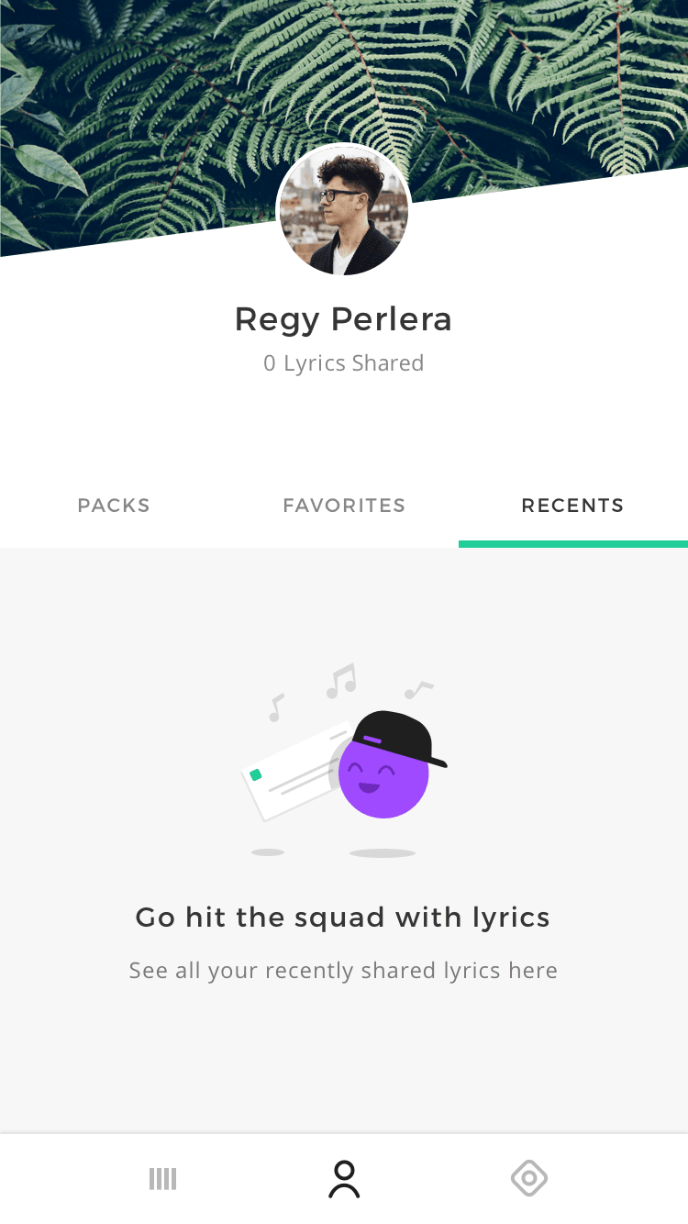Switch to the Packs tab
688x1224 pixels.
(114, 506)
